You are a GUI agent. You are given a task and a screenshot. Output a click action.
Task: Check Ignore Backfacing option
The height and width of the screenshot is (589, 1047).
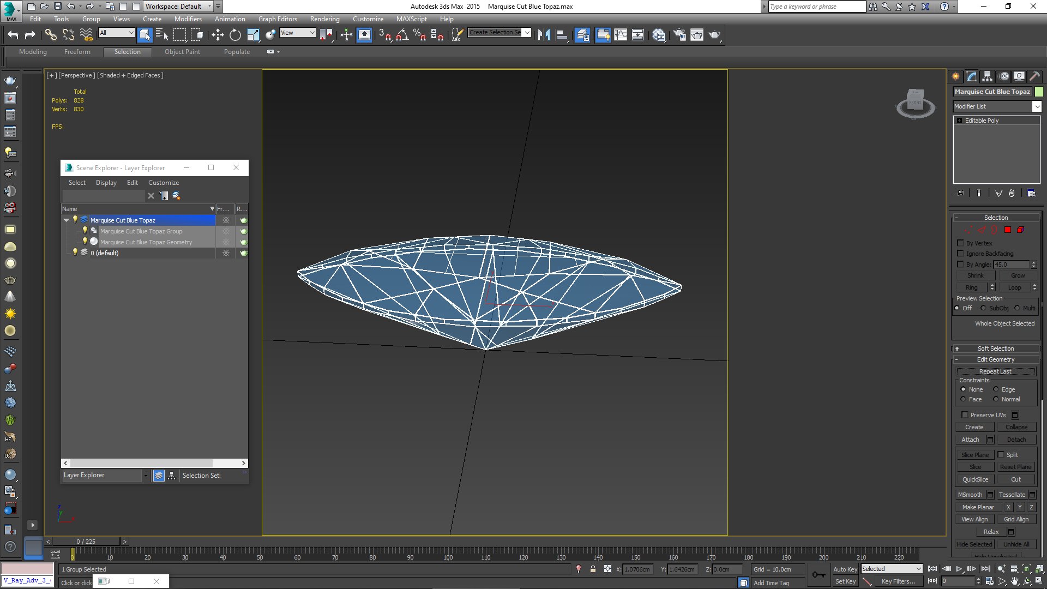[961, 254]
